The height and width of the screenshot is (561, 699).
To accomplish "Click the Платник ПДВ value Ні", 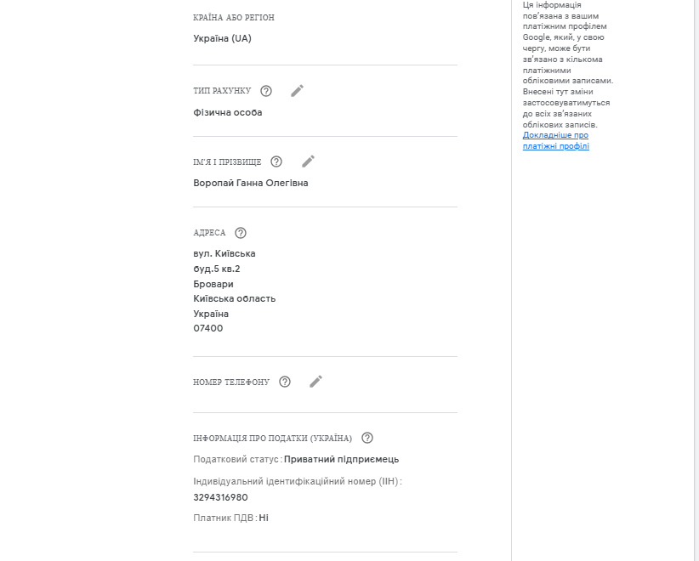I will click(x=264, y=518).
